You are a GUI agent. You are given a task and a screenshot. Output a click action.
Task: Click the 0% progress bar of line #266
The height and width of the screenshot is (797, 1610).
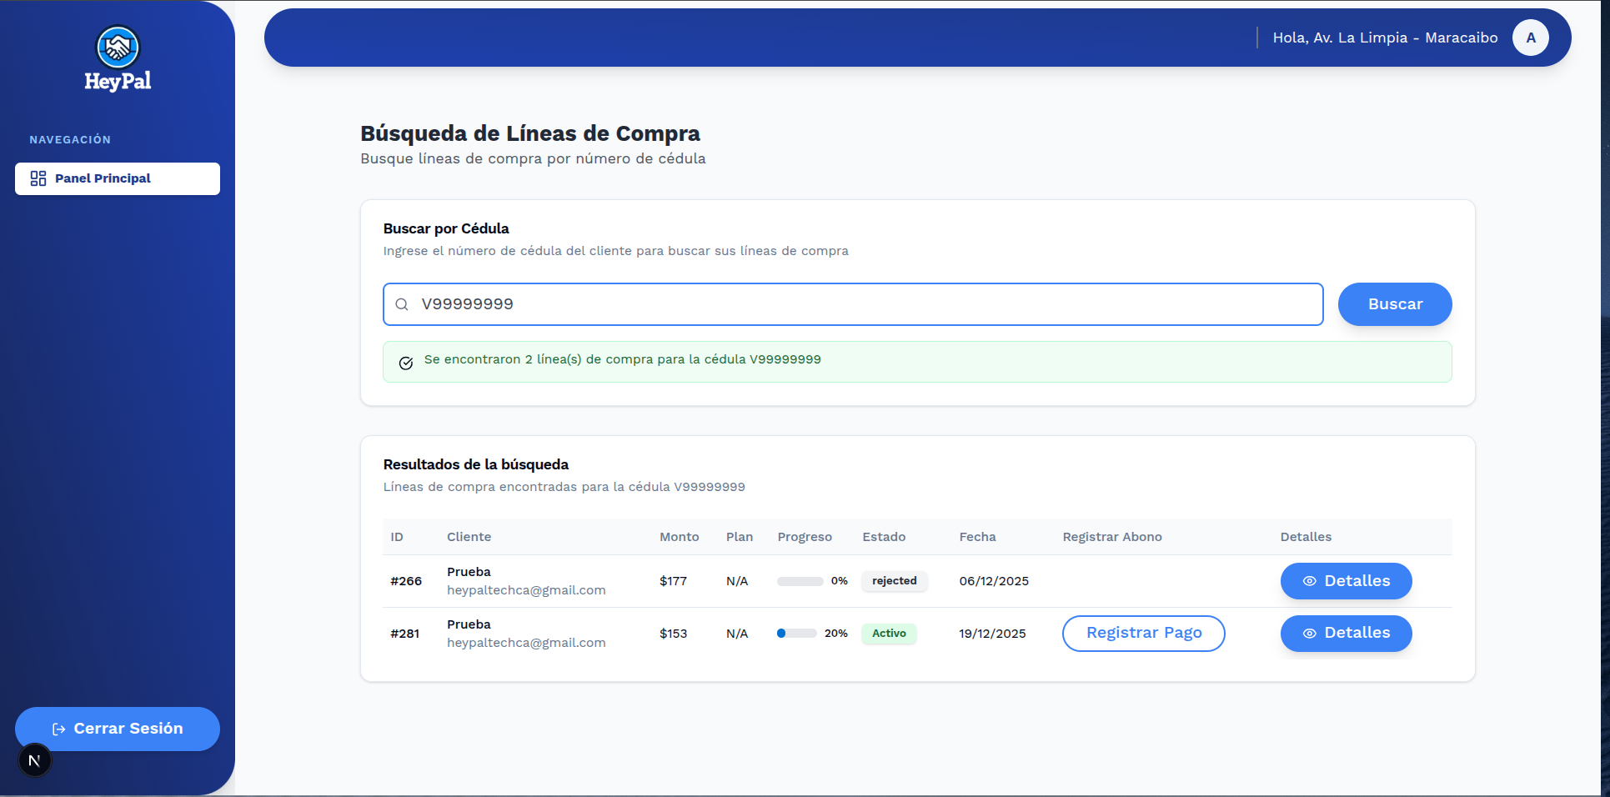[x=800, y=581]
